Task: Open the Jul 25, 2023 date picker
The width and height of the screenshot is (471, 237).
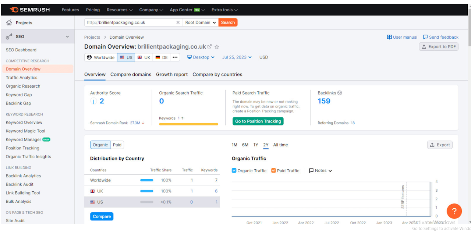Action: coord(237,57)
